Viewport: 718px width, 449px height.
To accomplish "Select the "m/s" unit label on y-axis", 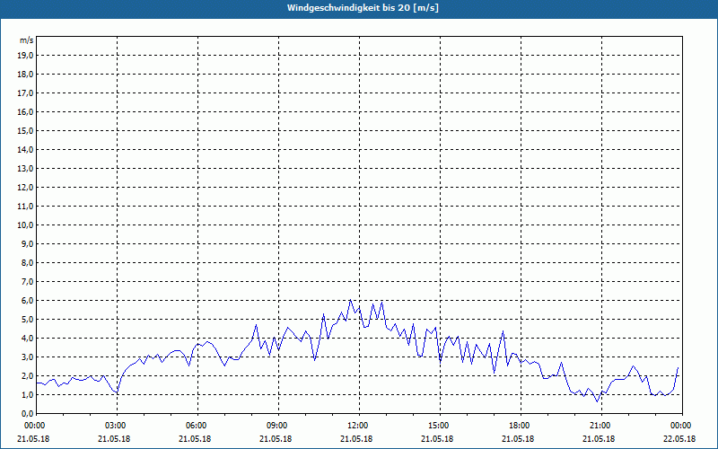I will [26, 40].
